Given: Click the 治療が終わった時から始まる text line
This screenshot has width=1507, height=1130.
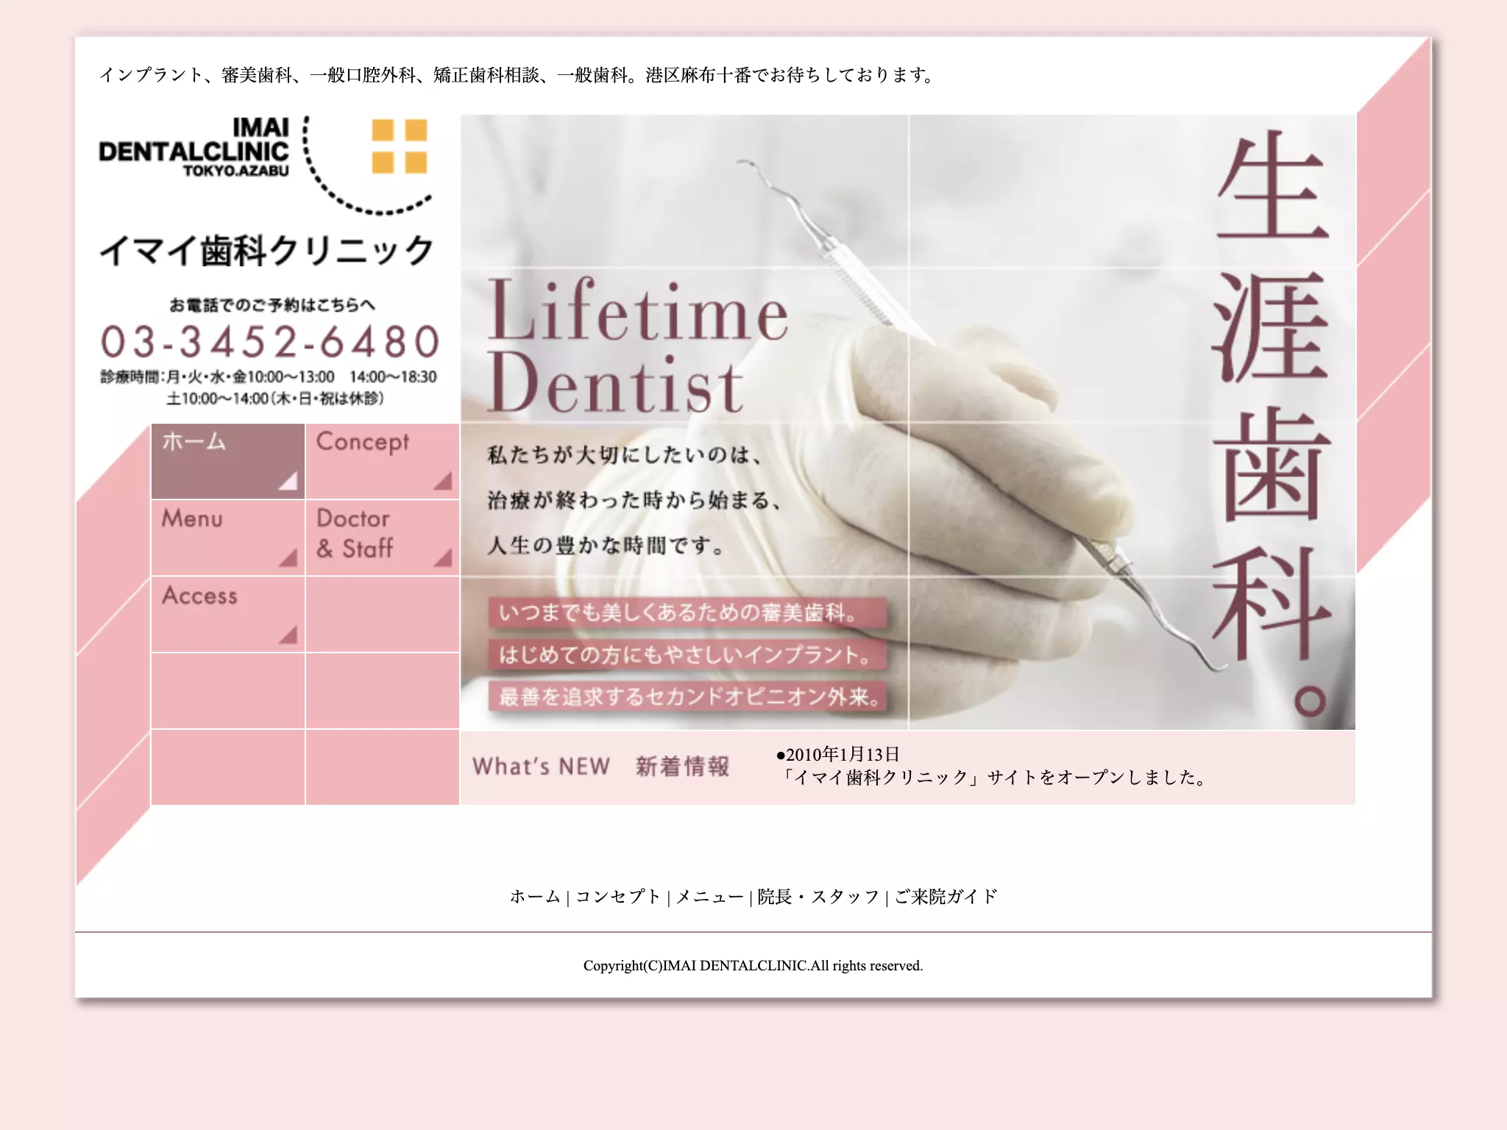Looking at the screenshot, I should coord(634,500).
